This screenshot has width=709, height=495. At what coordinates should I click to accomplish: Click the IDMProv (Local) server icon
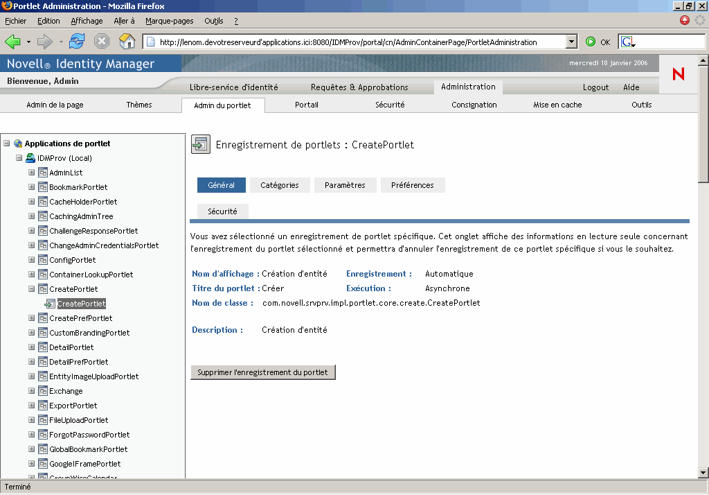coord(30,158)
